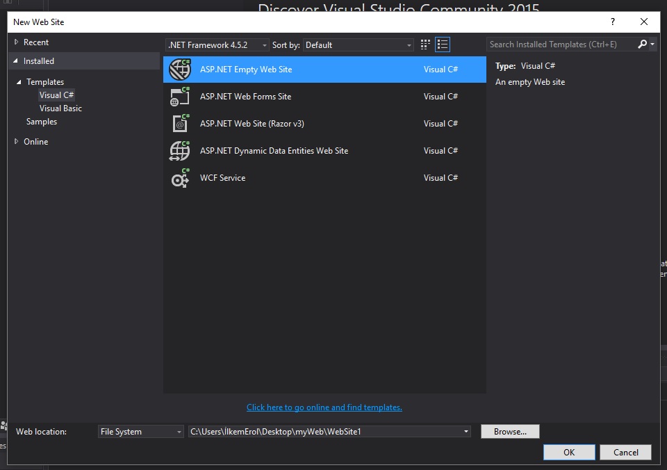Click the Installed label in sidebar
667x470 pixels.
click(x=39, y=61)
